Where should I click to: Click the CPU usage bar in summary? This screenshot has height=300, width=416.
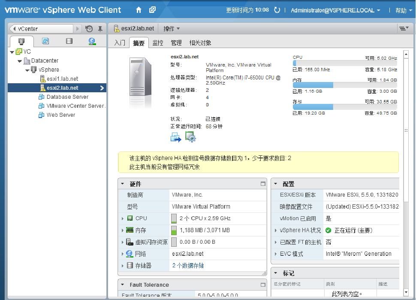[x=345, y=63]
